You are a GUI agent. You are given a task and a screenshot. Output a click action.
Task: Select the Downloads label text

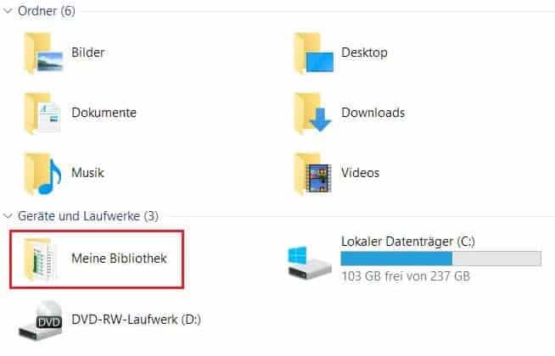[373, 113]
